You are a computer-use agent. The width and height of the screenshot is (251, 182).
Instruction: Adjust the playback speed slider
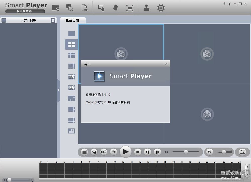(186, 152)
